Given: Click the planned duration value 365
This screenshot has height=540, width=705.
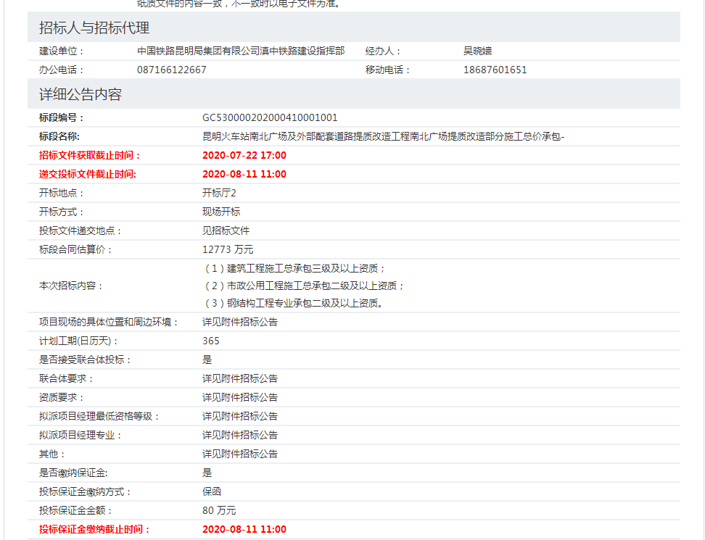Looking at the screenshot, I should 211,341.
